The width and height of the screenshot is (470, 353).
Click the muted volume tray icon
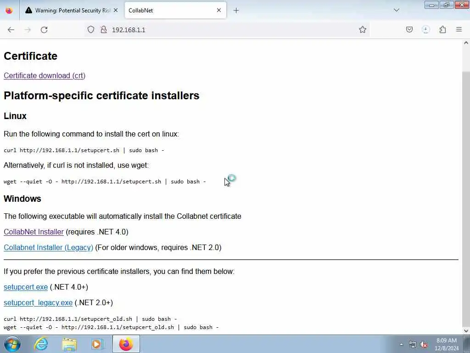pyautogui.click(x=424, y=344)
